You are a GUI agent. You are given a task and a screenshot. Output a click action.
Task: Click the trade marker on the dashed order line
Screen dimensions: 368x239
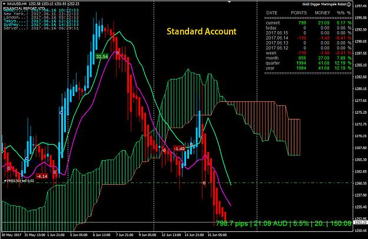point(204,182)
